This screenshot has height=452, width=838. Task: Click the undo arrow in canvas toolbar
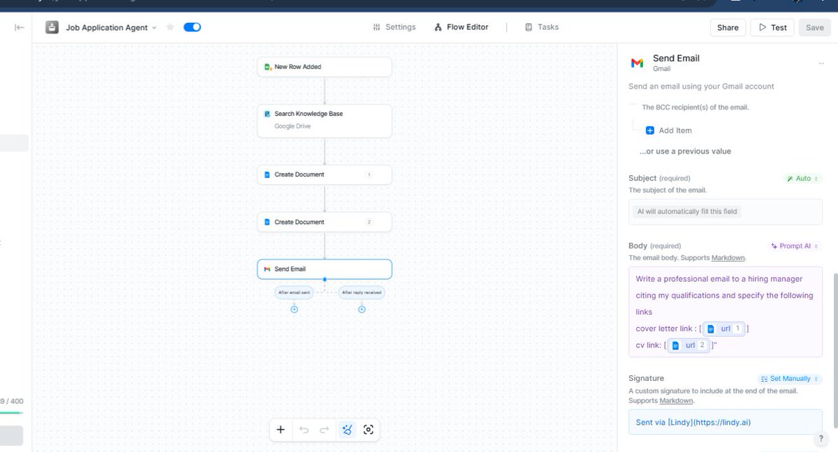click(x=304, y=430)
